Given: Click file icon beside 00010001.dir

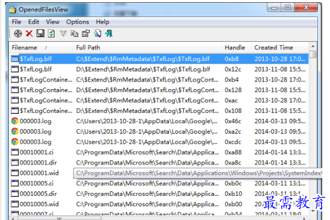Looking at the screenshot, I should click(15, 162).
